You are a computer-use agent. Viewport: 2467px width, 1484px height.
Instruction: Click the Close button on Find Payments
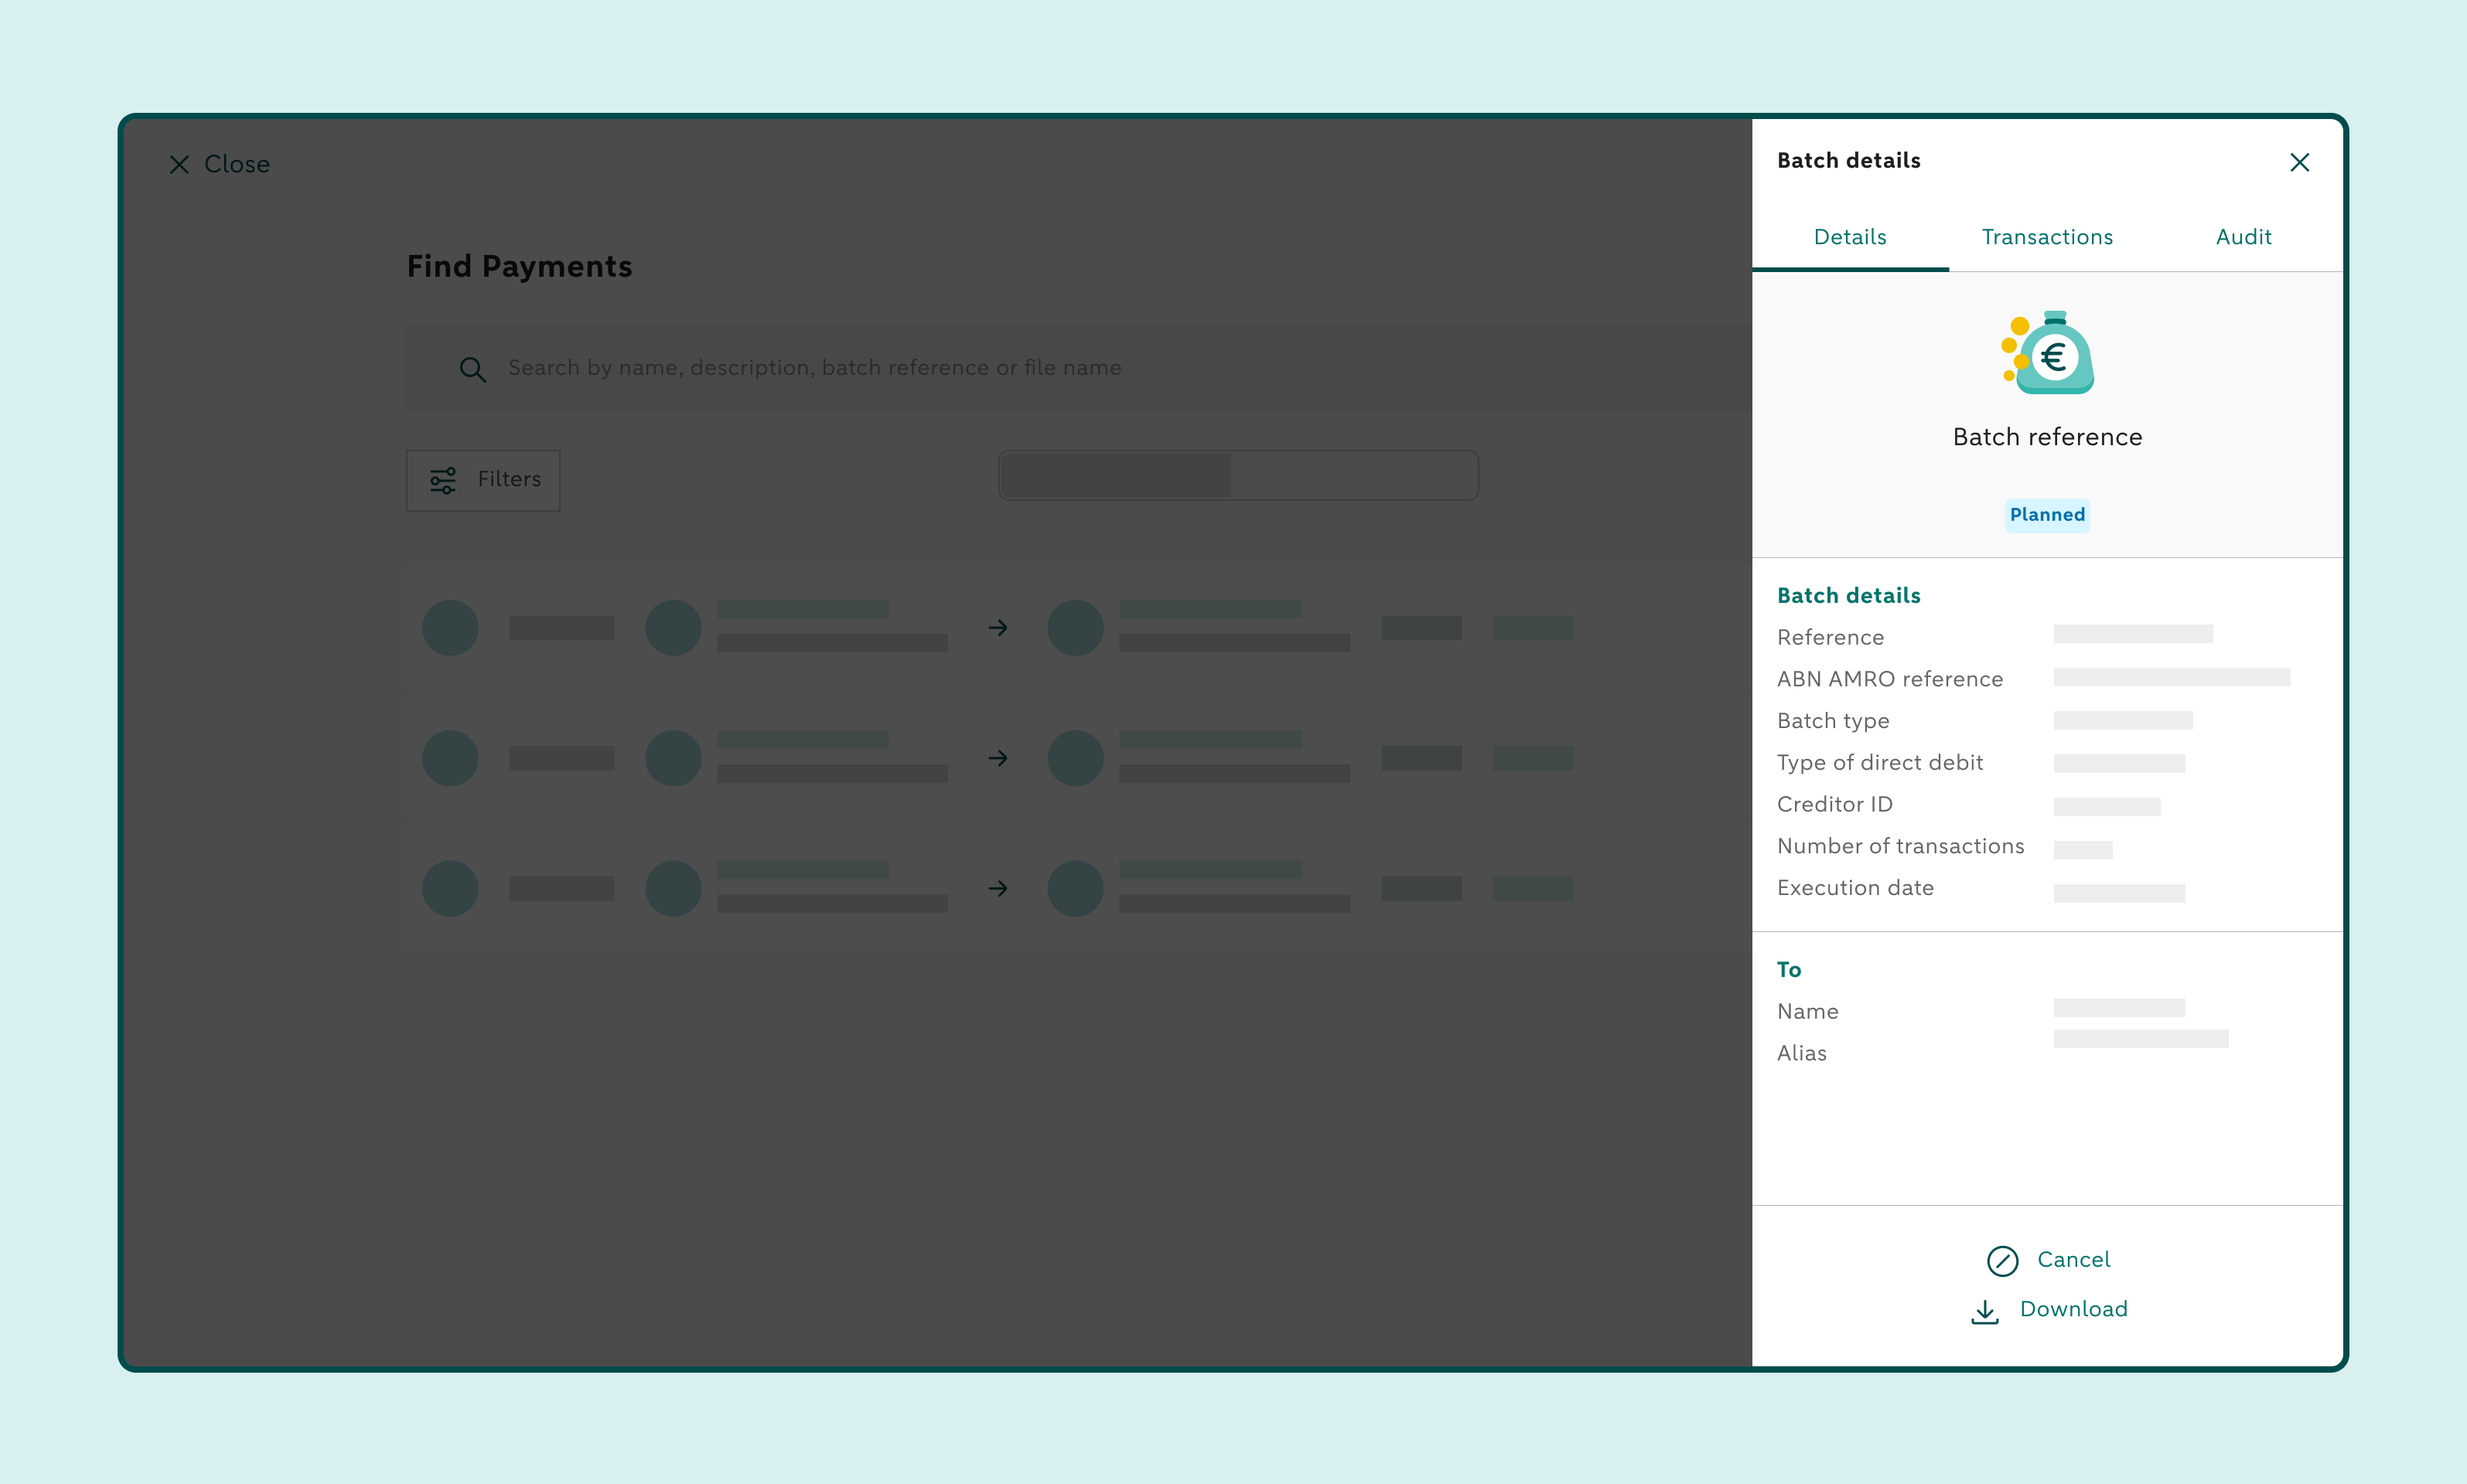[219, 164]
